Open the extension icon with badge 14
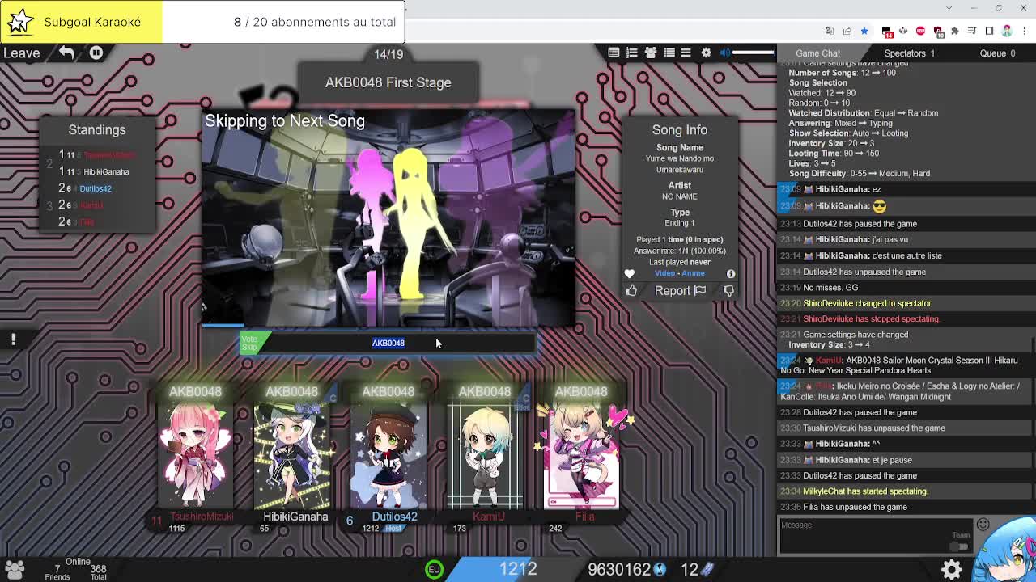 click(887, 32)
